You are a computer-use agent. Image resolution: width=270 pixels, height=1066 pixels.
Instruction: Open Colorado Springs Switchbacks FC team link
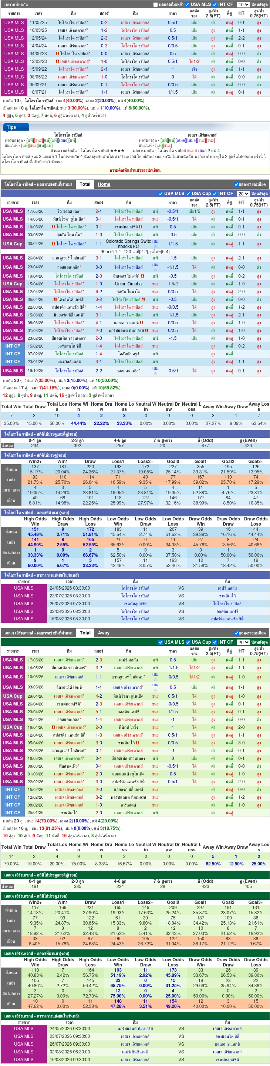point(128,244)
